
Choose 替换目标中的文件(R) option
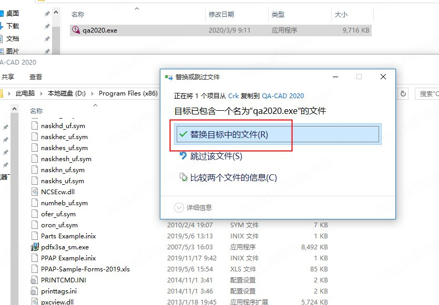(278, 134)
